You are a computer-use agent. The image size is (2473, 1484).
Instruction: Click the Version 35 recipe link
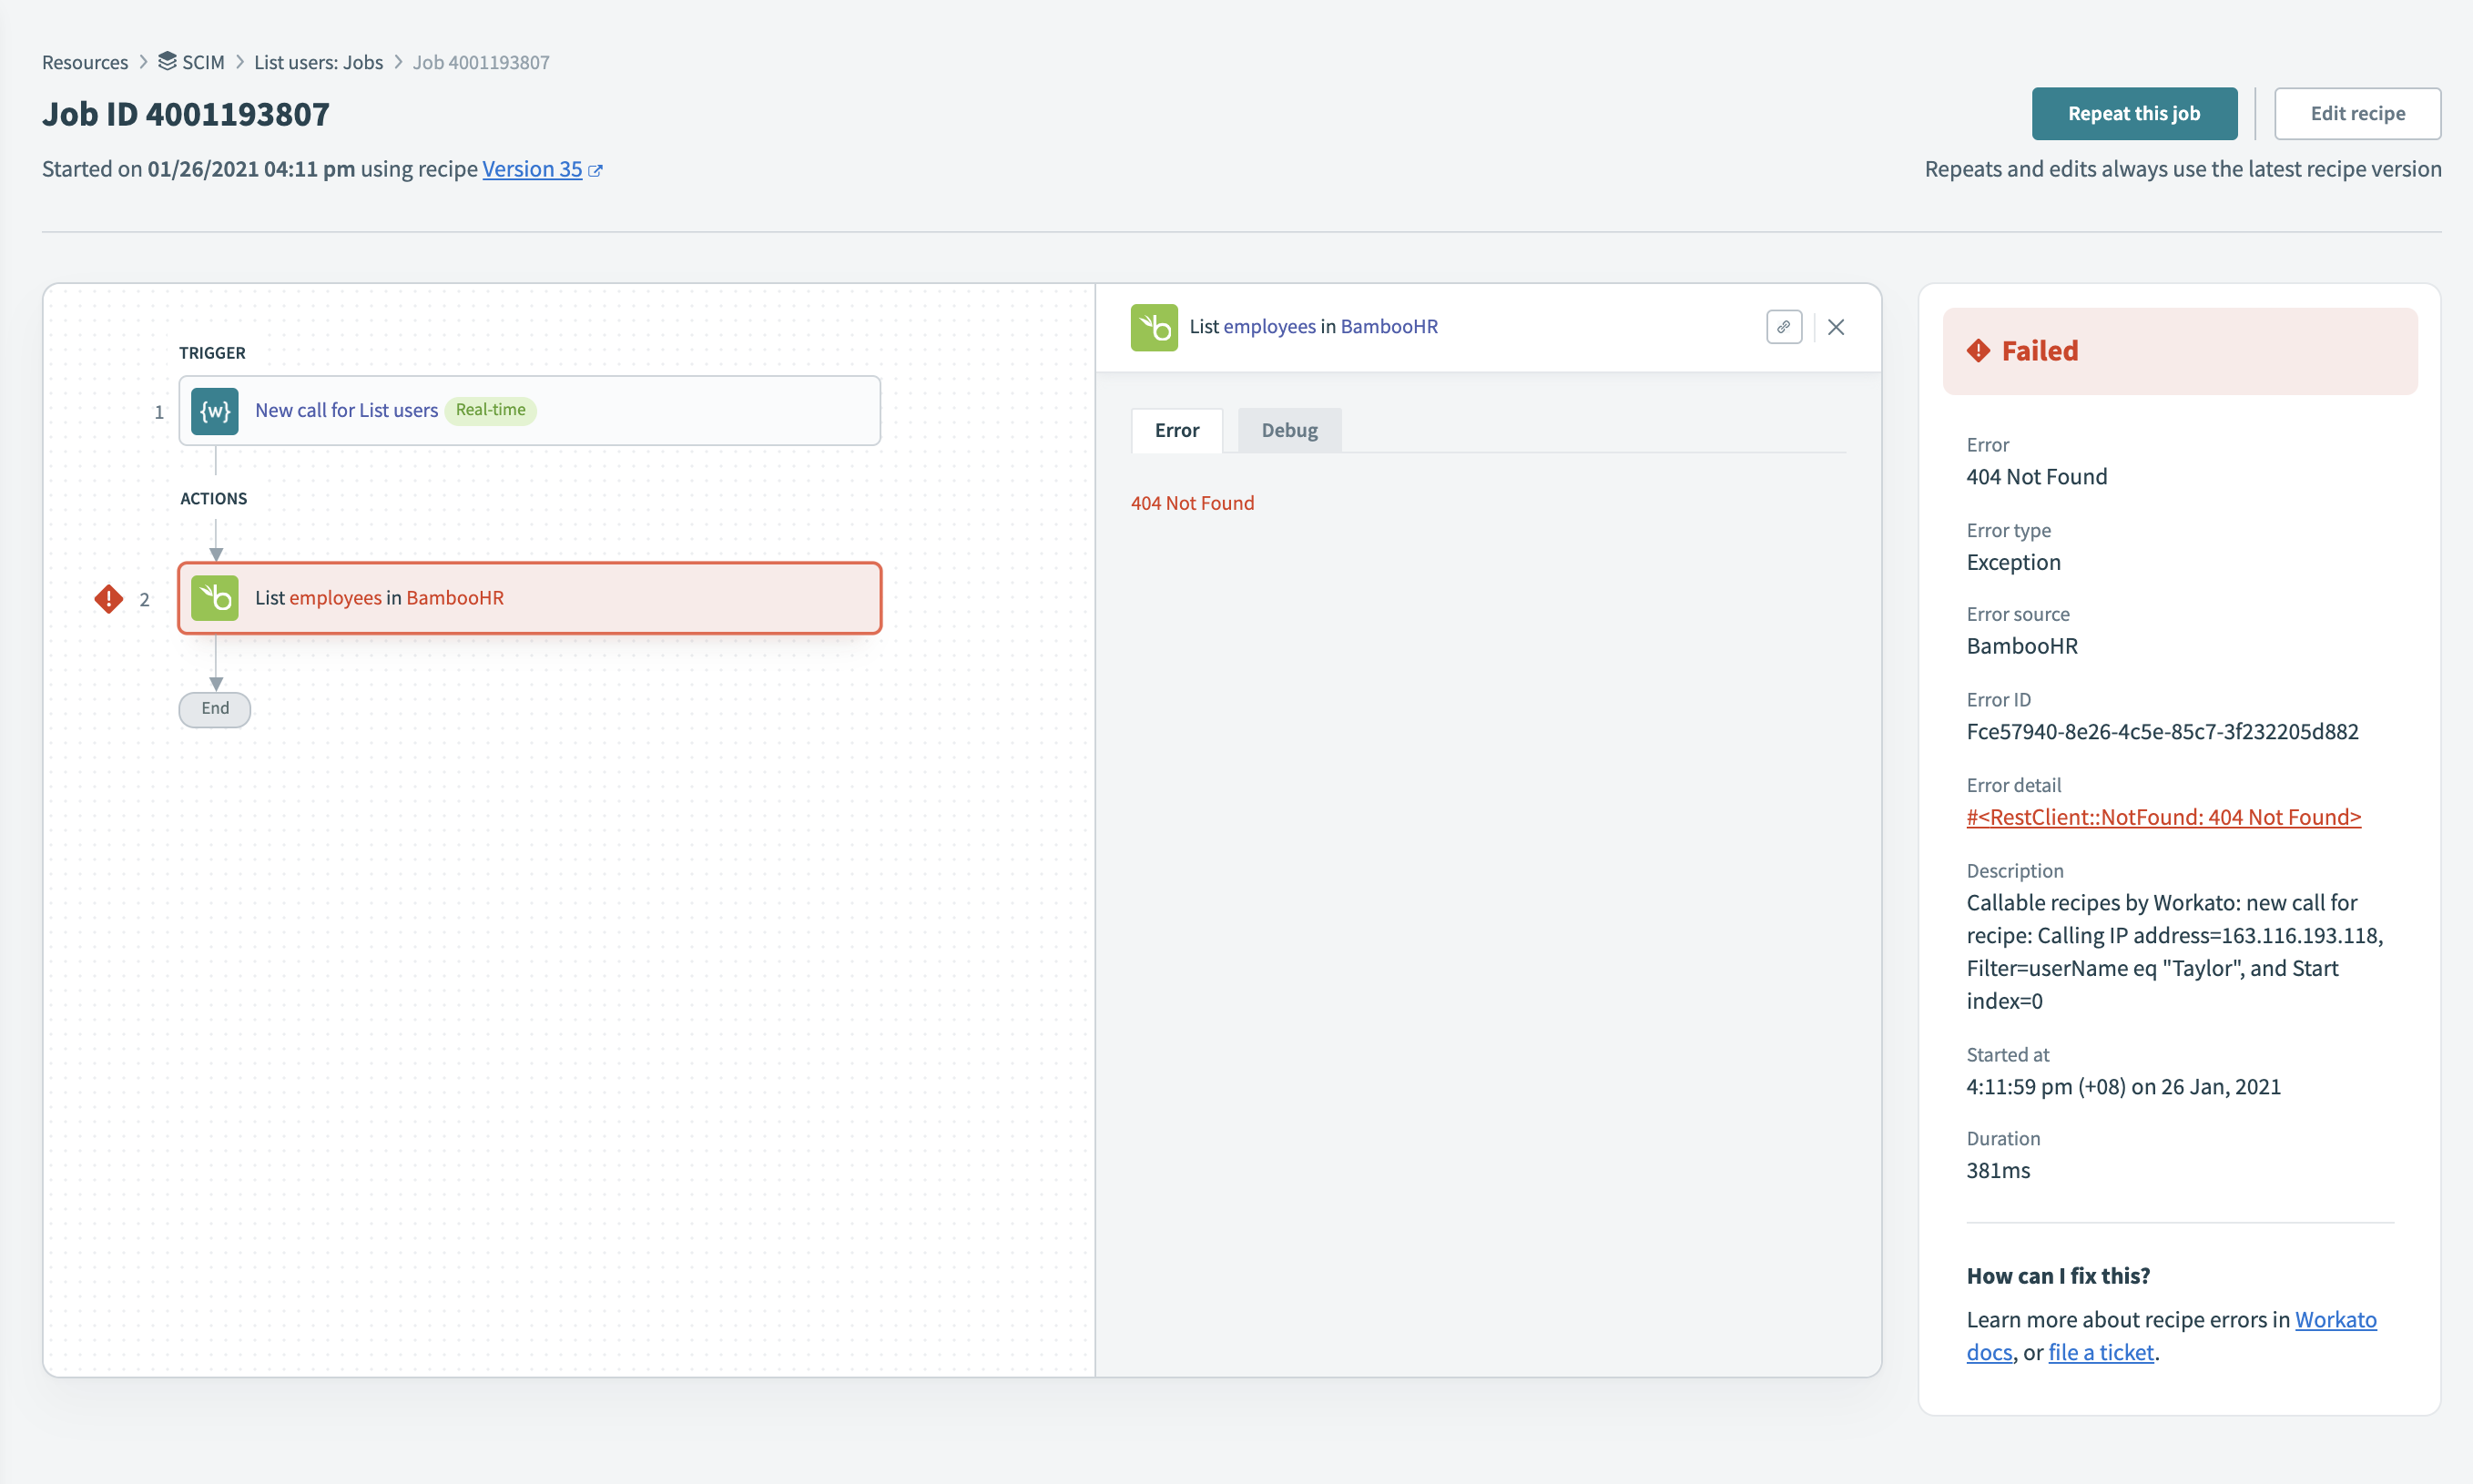coord(532,168)
